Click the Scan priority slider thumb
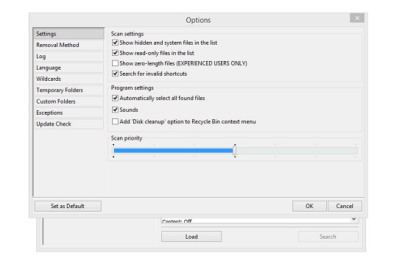 click(x=234, y=151)
